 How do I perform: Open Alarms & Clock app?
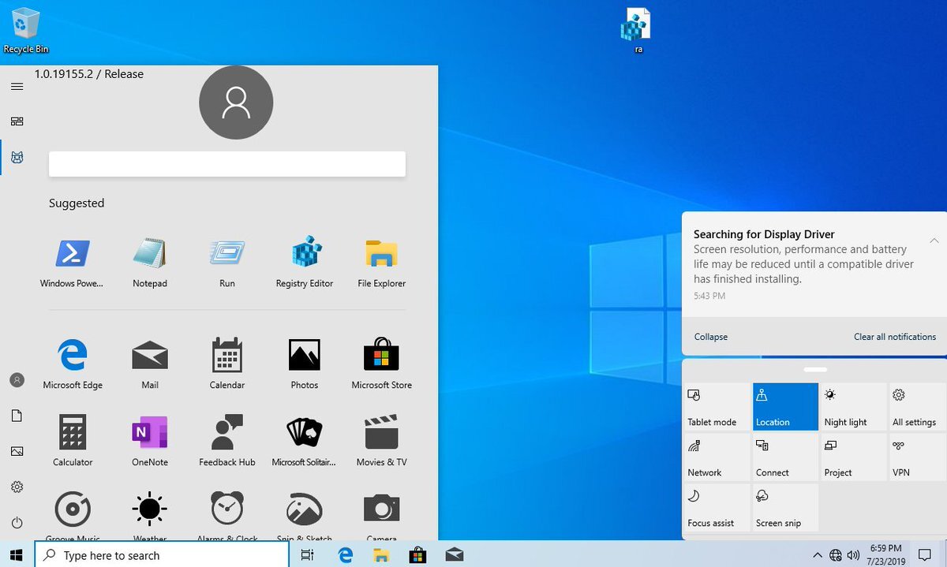pyautogui.click(x=226, y=516)
